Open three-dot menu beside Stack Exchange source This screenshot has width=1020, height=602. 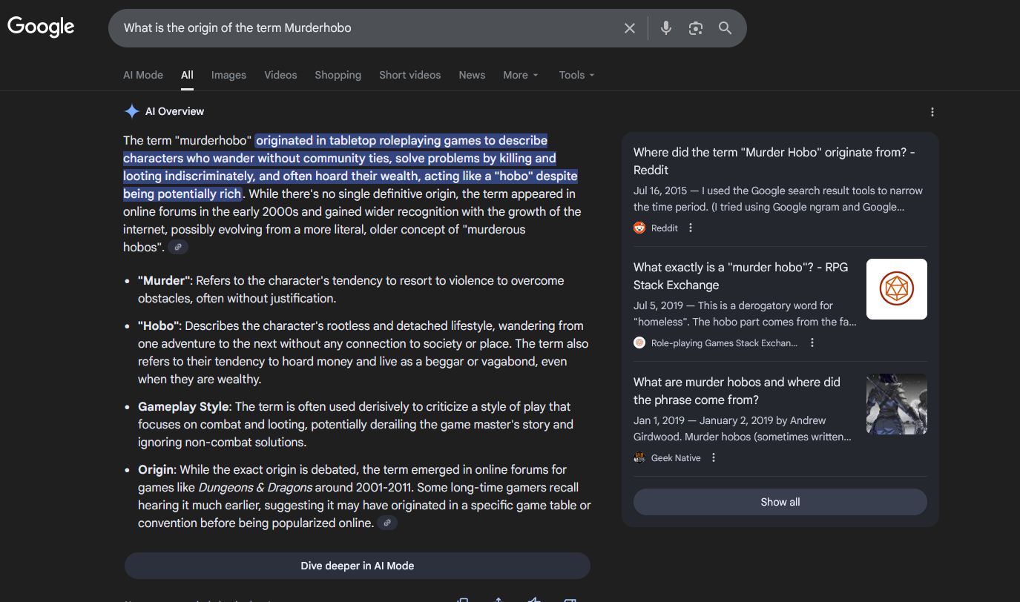click(x=812, y=343)
